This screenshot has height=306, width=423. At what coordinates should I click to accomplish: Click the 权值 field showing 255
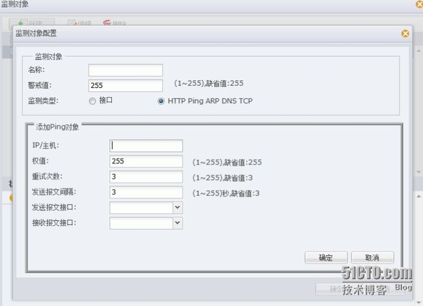146,161
